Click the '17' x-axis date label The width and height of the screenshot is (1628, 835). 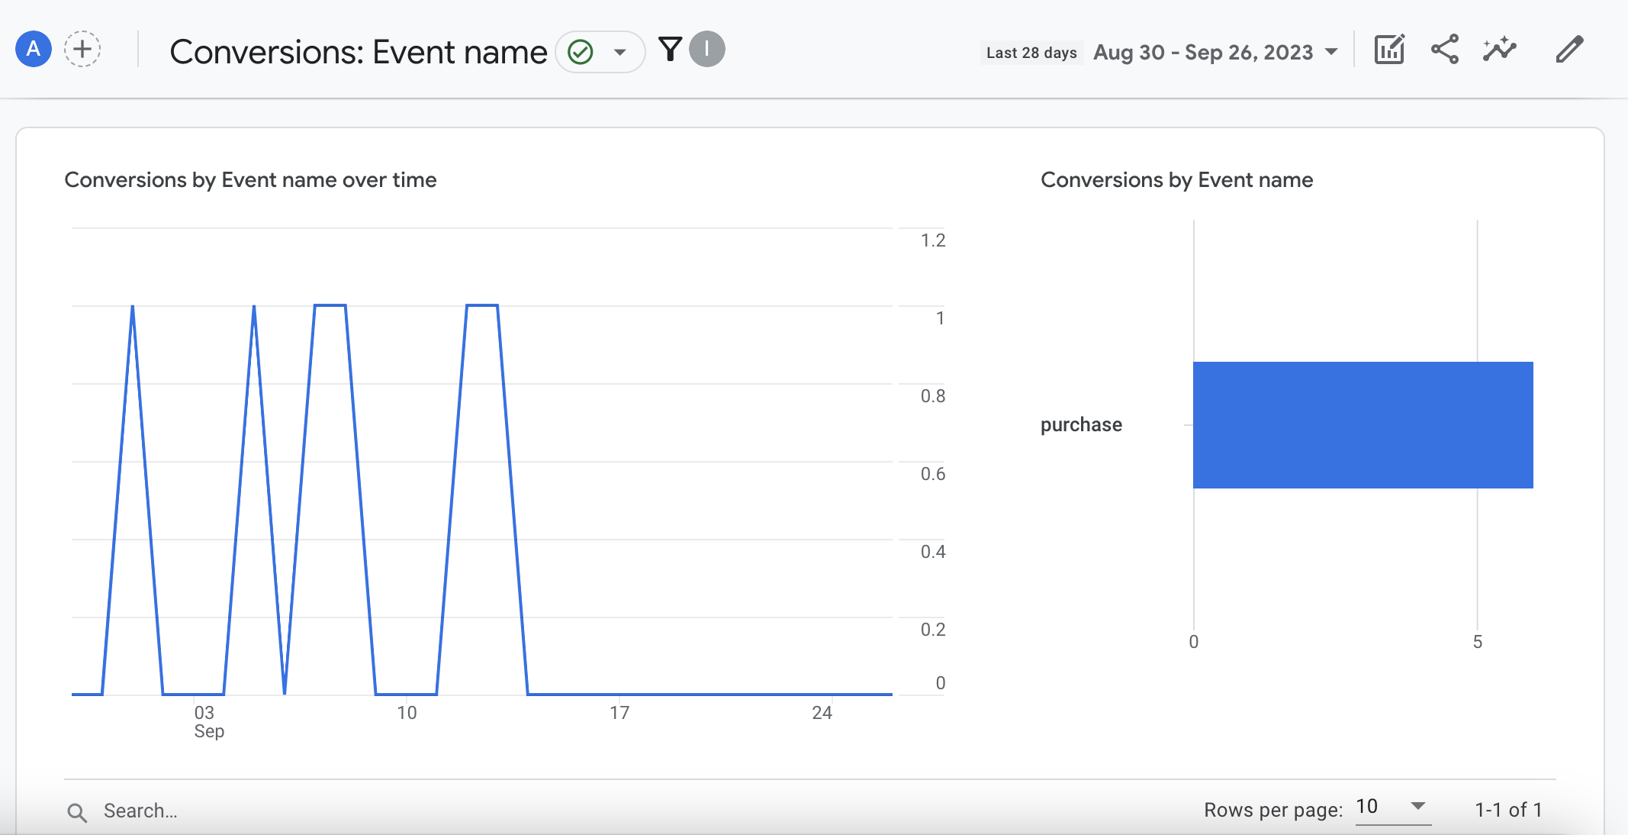tap(619, 713)
